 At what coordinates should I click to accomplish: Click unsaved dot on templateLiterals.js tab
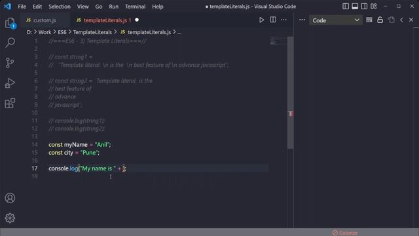[137, 20]
